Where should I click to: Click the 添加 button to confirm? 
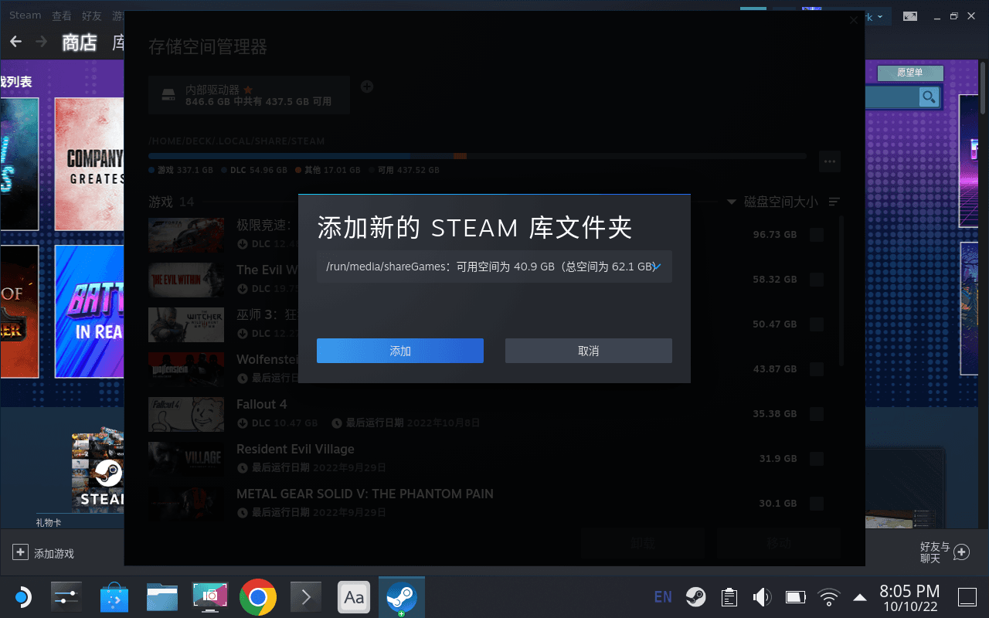pos(400,350)
